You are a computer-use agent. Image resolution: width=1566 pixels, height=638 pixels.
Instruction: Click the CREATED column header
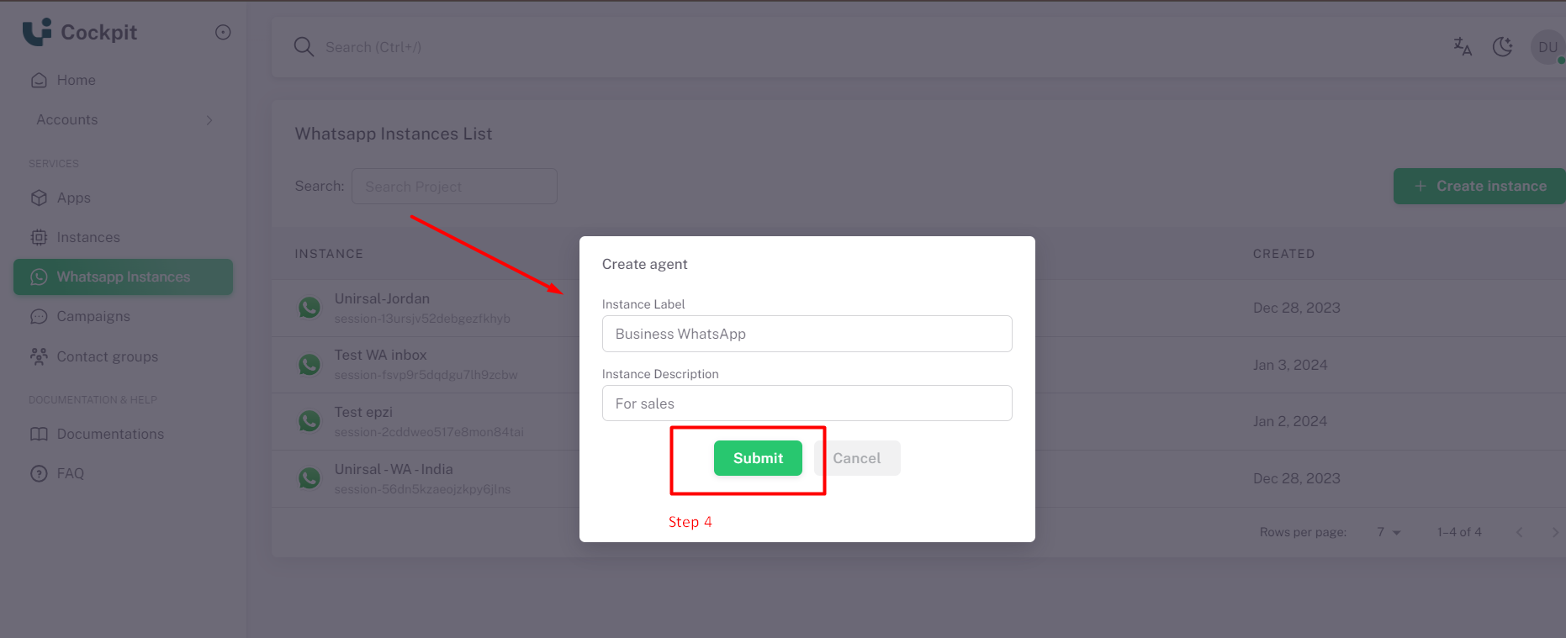coord(1283,254)
